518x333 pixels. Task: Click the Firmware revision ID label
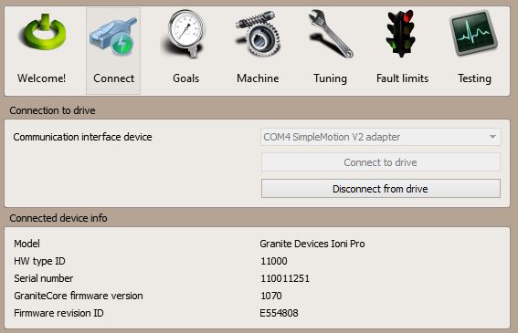tap(58, 313)
